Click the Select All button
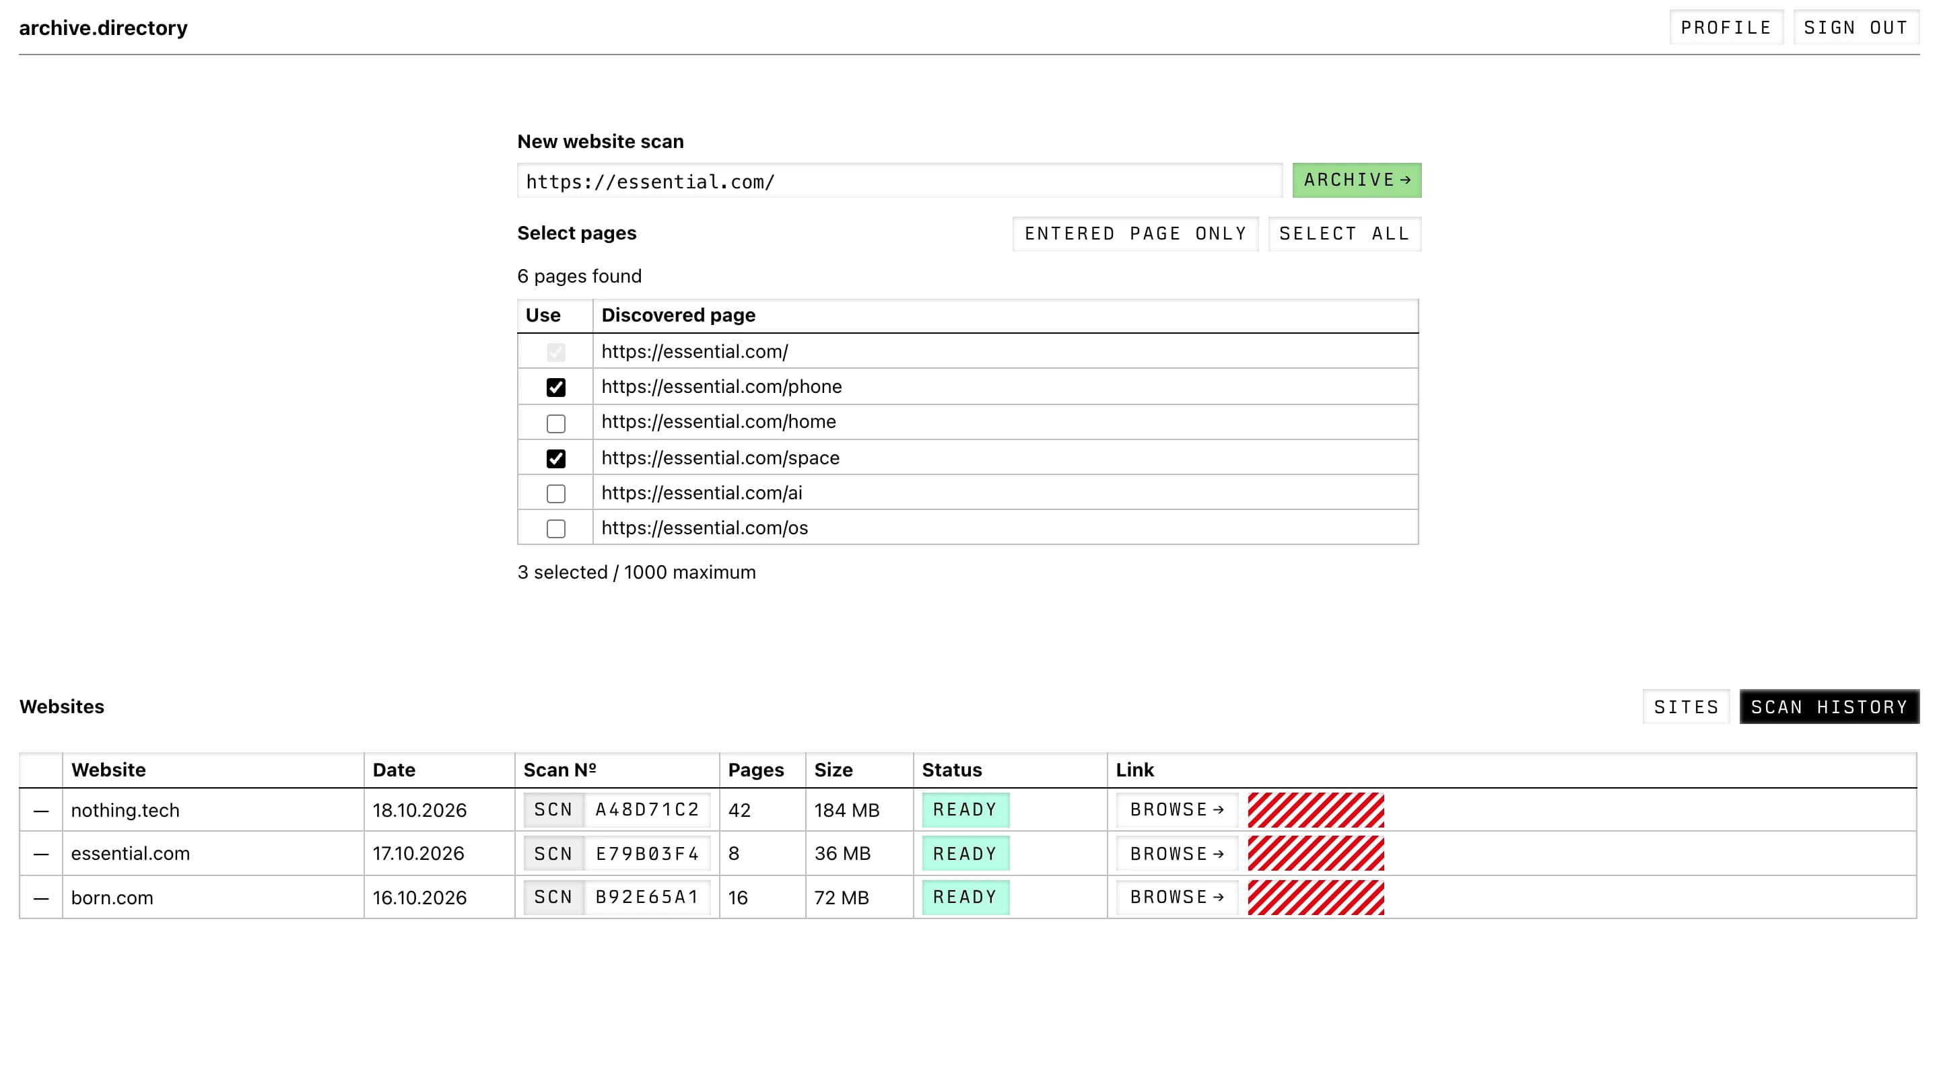Viewport: 1939px width, 1090px height. (1345, 234)
